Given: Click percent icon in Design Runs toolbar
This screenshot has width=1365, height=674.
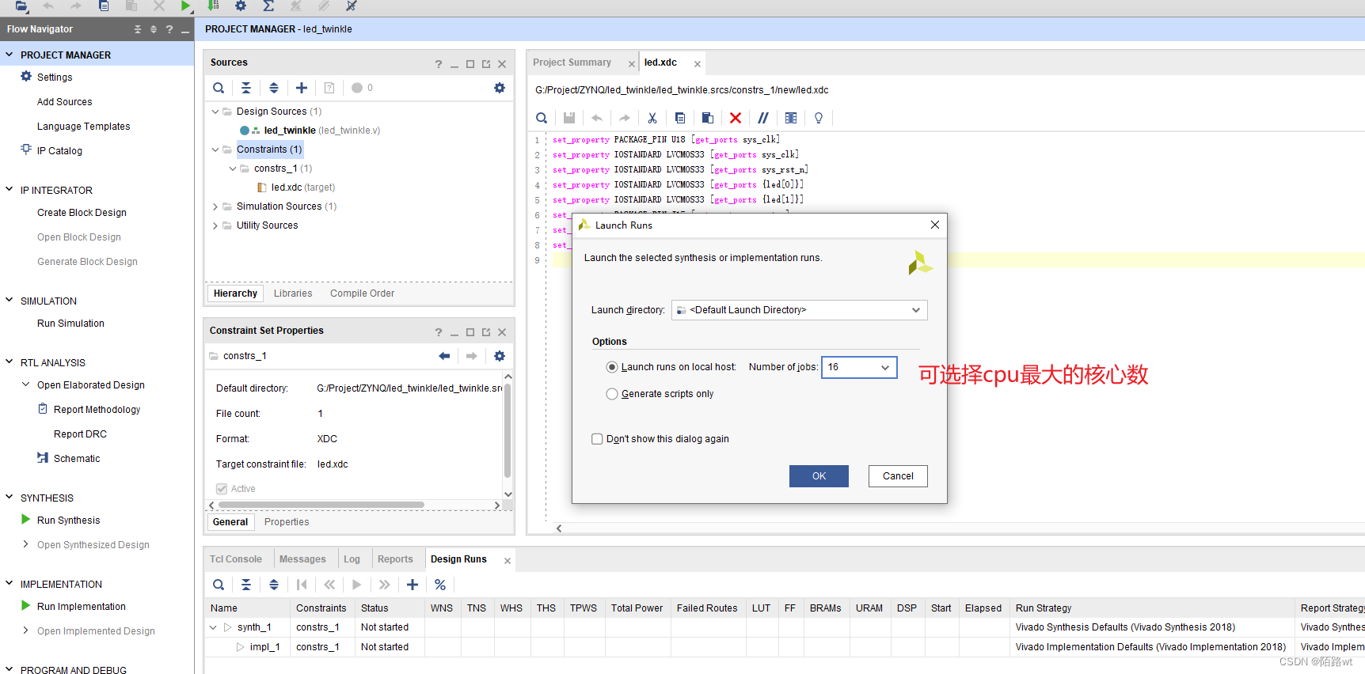Looking at the screenshot, I should pos(440,585).
